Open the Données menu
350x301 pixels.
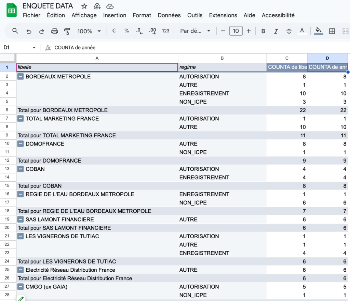tap(169, 15)
